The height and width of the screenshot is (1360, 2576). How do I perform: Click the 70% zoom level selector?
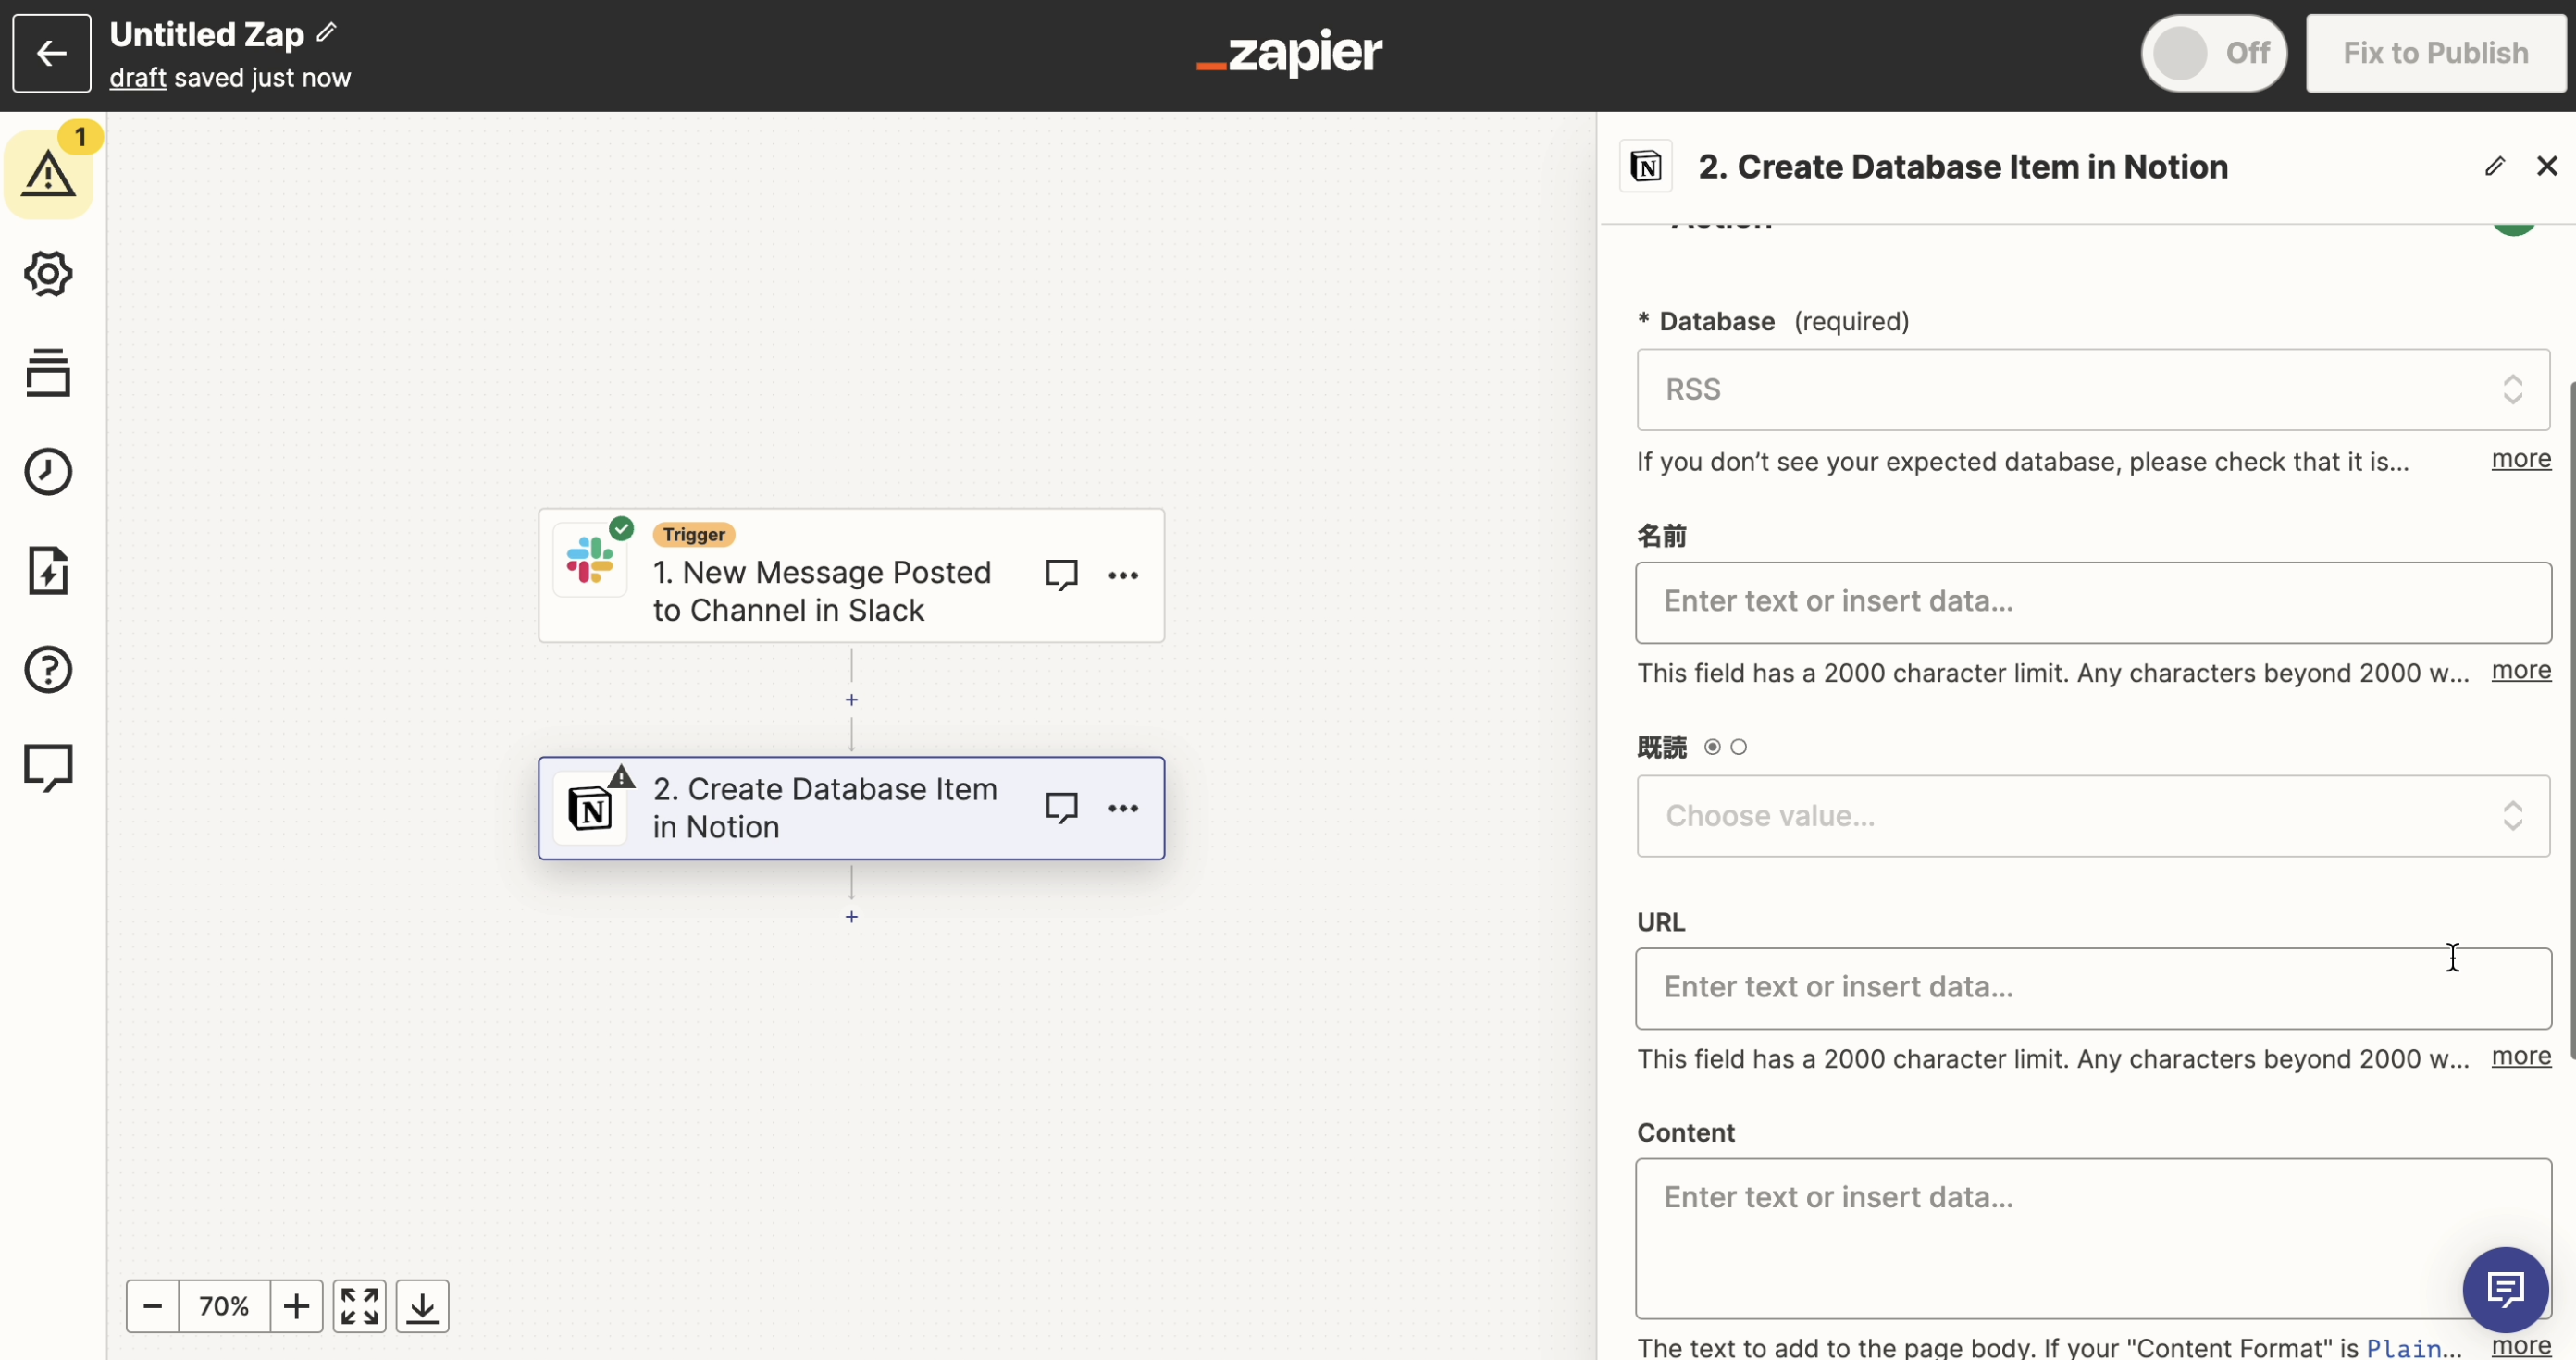pos(224,1306)
